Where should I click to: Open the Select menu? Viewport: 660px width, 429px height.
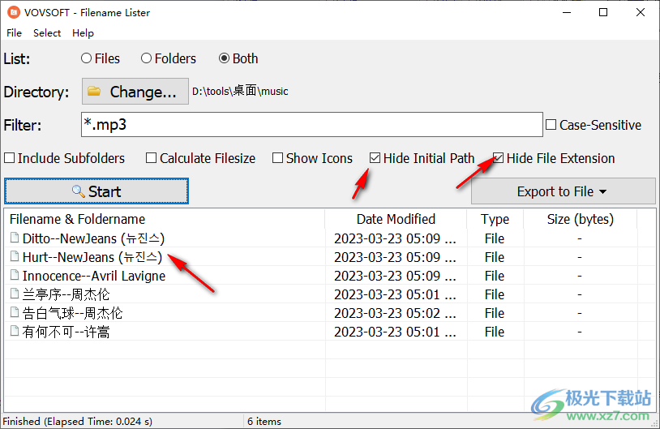pyautogui.click(x=47, y=32)
